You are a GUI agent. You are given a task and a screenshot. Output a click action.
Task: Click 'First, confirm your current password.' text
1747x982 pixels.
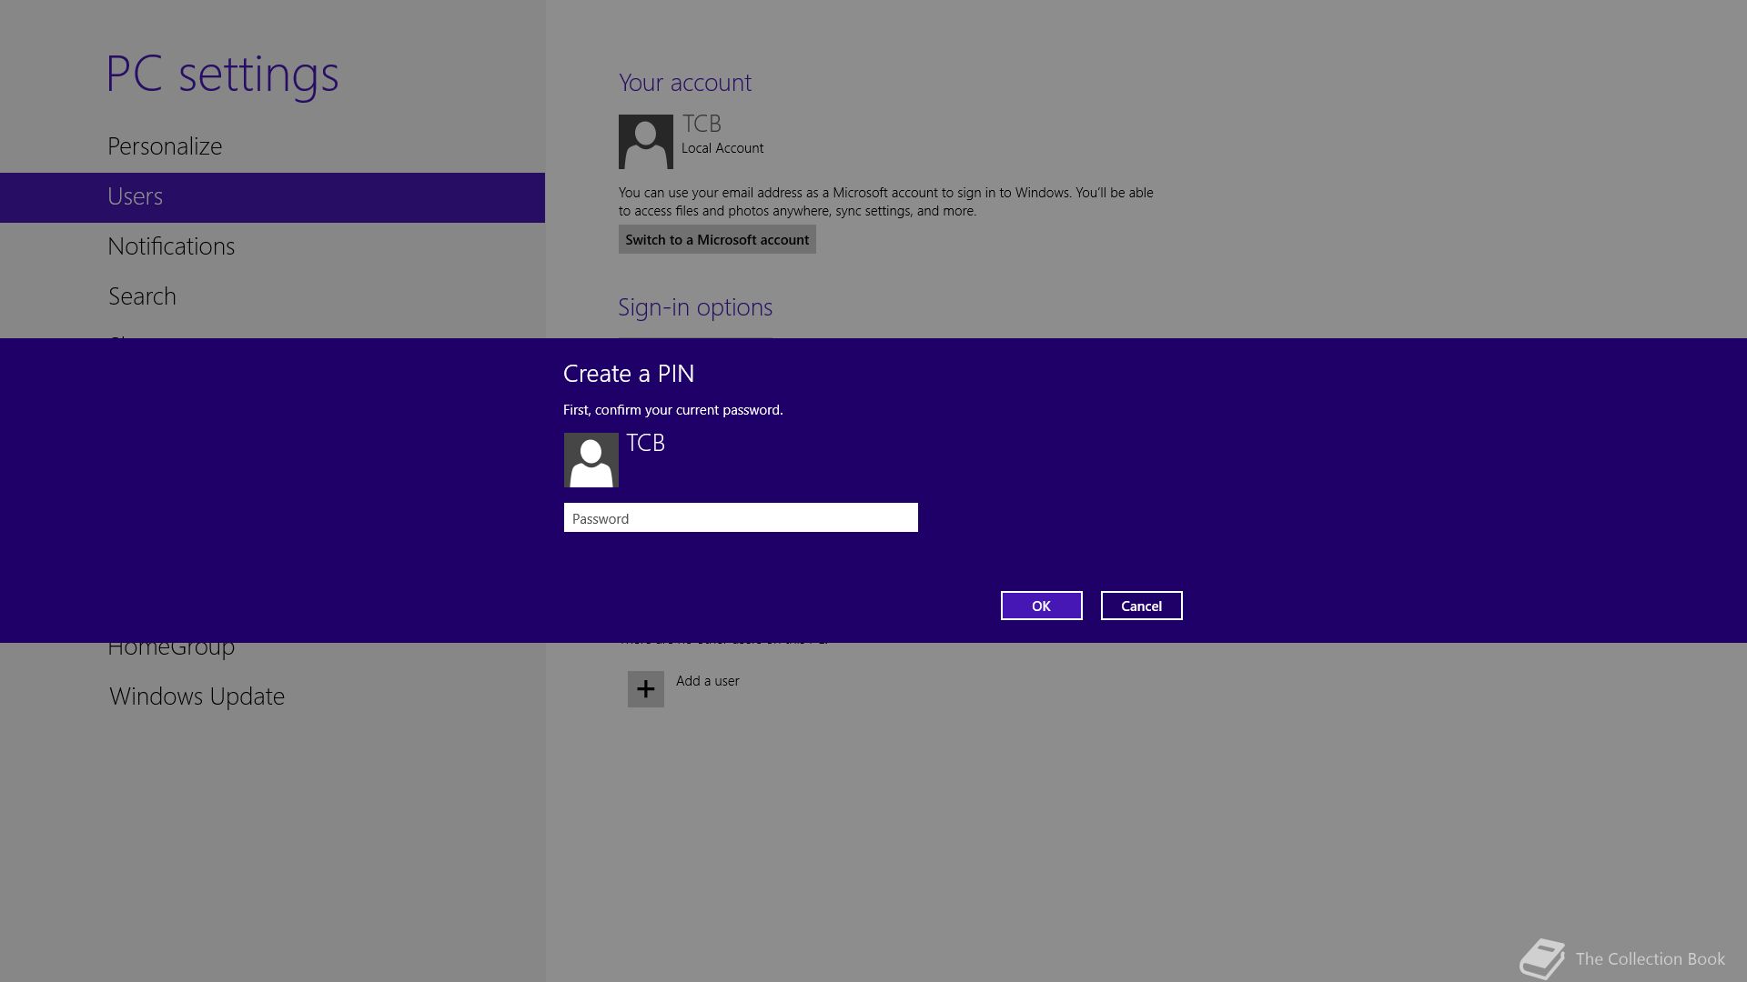coord(673,410)
